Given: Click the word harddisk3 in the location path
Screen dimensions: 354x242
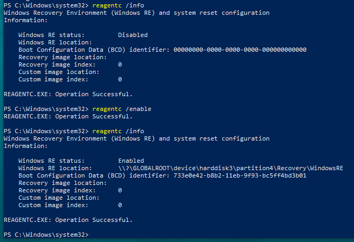Looking at the screenshot, I should tap(216, 168).
